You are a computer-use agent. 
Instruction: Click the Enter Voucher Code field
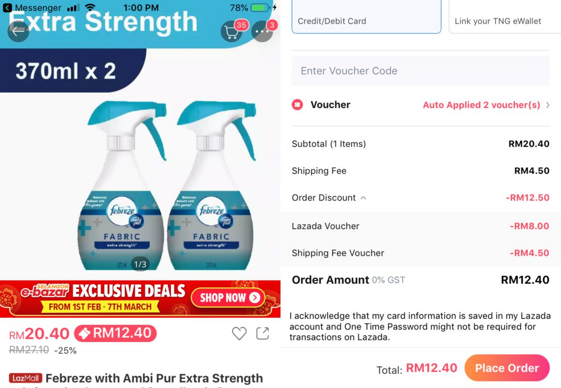(x=420, y=71)
